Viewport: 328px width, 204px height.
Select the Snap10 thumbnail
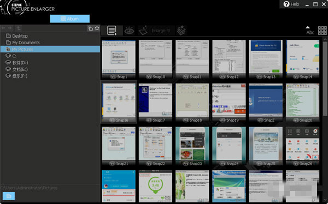coord(155,57)
